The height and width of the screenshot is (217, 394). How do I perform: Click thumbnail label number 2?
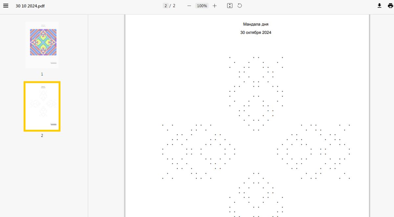tap(42, 135)
